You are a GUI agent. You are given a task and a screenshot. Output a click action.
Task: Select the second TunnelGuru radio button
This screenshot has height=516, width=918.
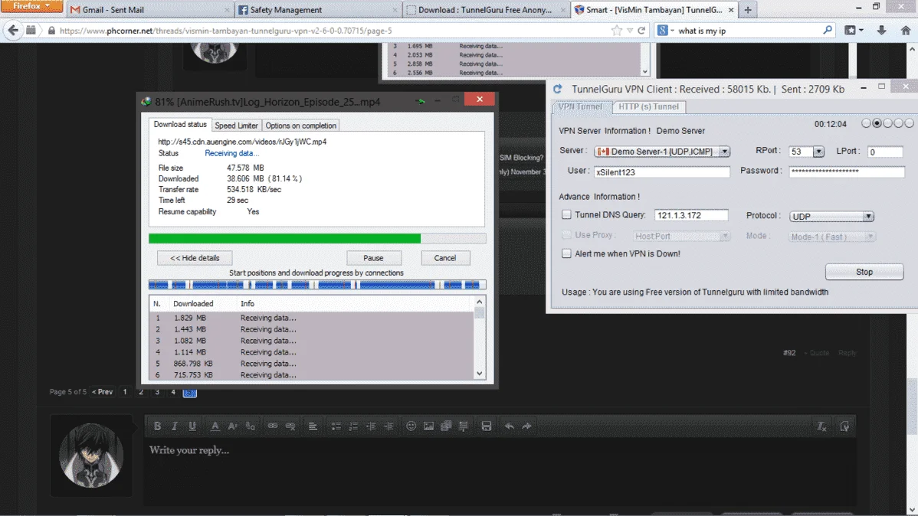click(877, 123)
